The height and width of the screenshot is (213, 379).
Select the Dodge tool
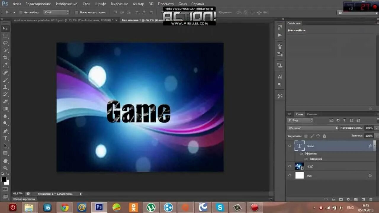tap(5, 124)
